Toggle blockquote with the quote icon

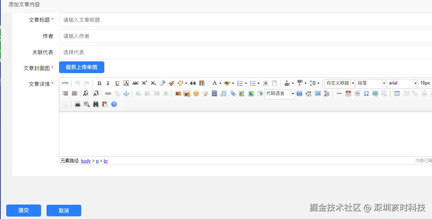193,83
